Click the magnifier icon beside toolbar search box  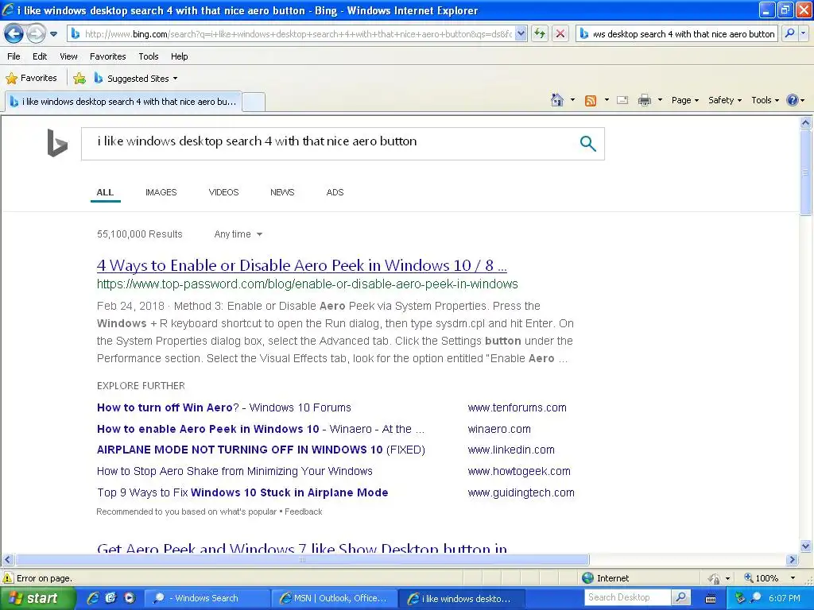[789, 33]
